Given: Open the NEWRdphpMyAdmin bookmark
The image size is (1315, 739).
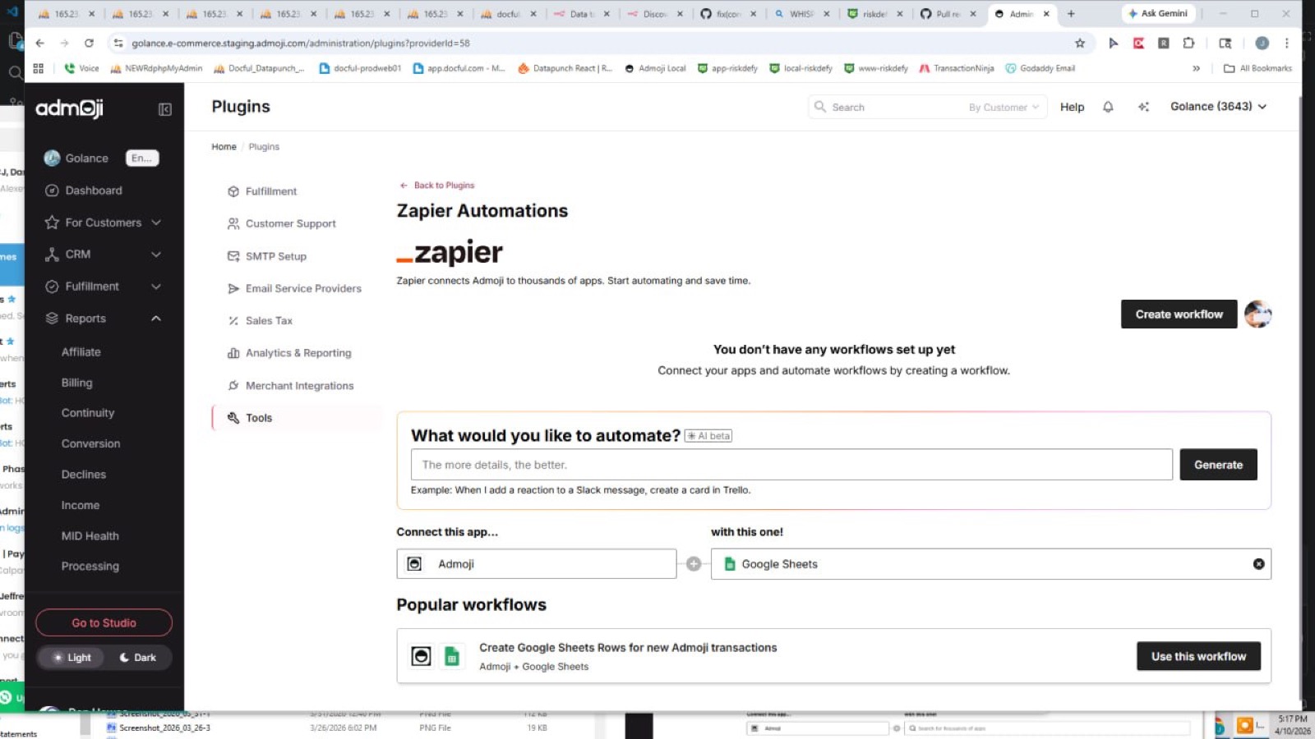Looking at the screenshot, I should 156,68.
